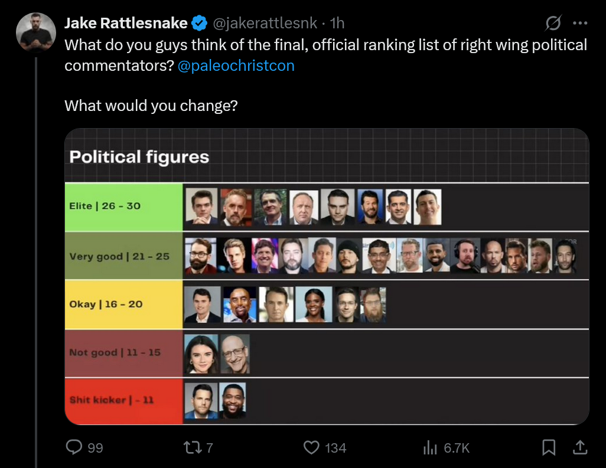The image size is (606, 468).
Task: Click the Grok slashed-circle icon
Action: 553,23
